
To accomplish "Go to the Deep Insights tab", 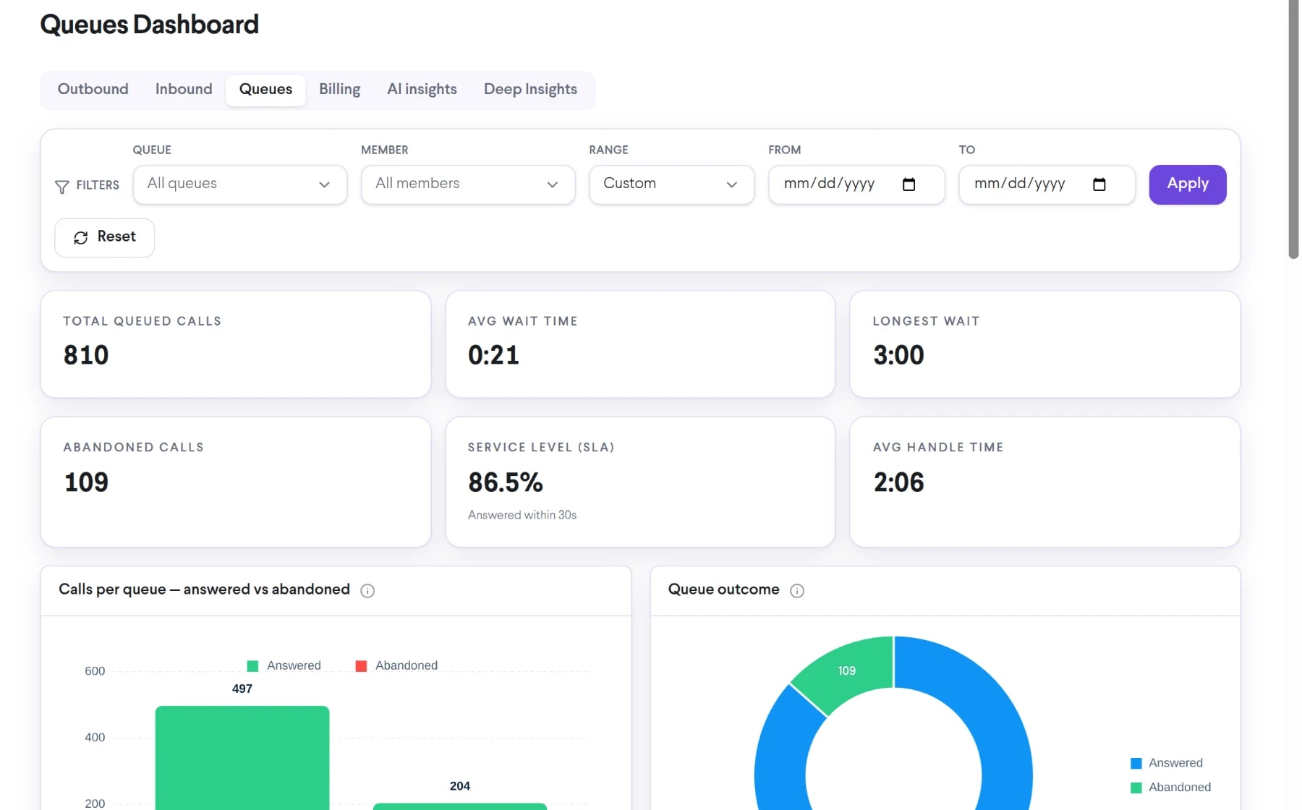I will point(530,90).
